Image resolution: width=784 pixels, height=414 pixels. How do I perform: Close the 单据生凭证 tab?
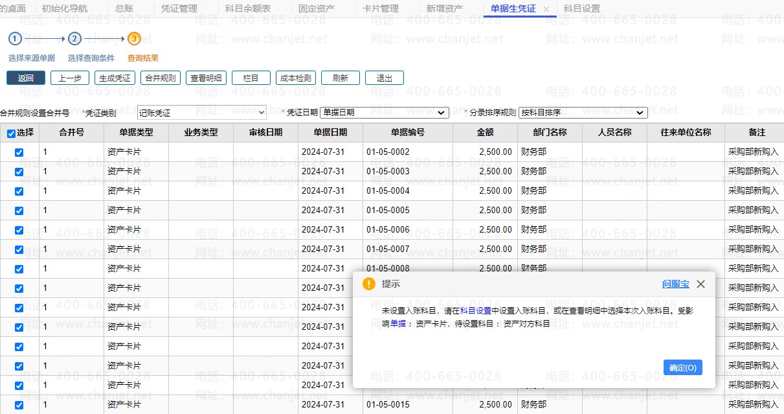point(546,9)
